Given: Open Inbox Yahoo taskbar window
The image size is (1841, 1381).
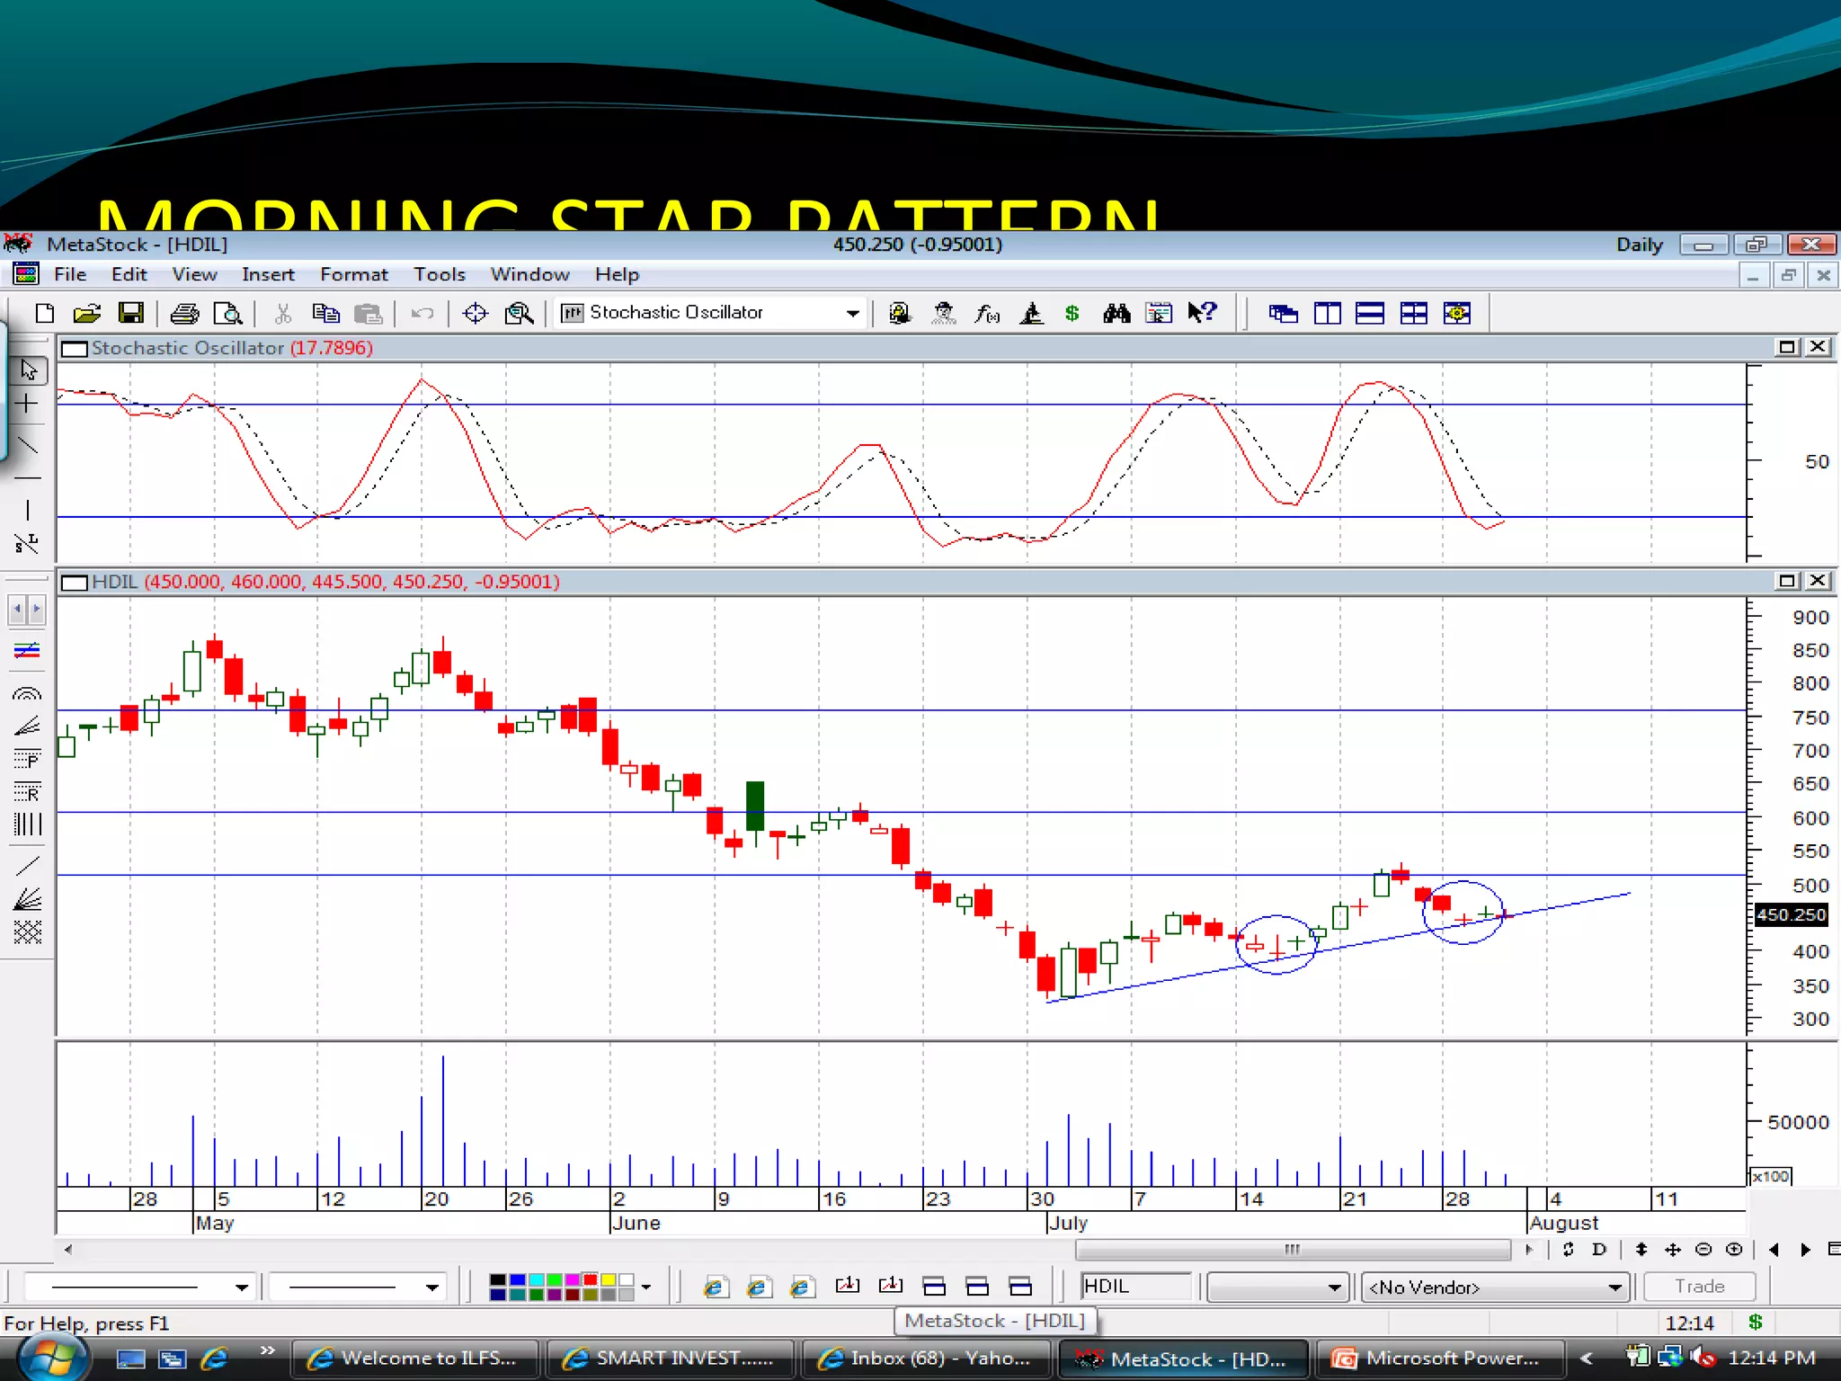Looking at the screenshot, I should pos(926,1358).
